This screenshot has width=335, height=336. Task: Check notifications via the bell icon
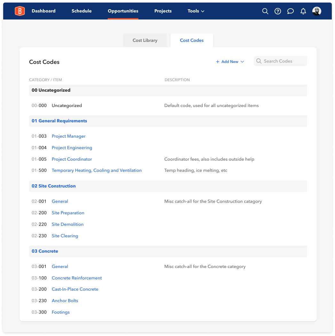303,11
